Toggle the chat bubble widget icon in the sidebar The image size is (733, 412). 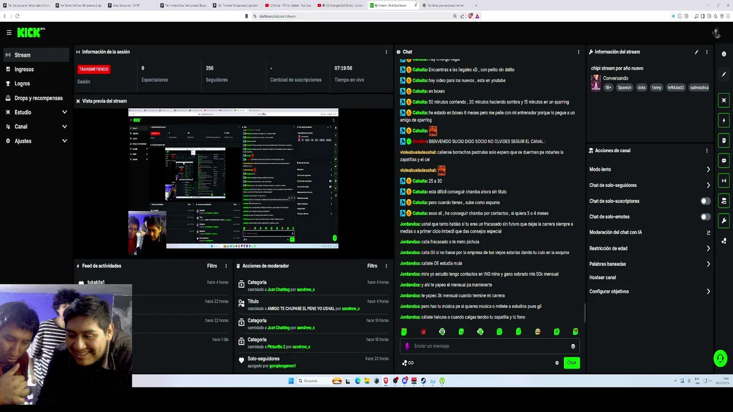[724, 161]
